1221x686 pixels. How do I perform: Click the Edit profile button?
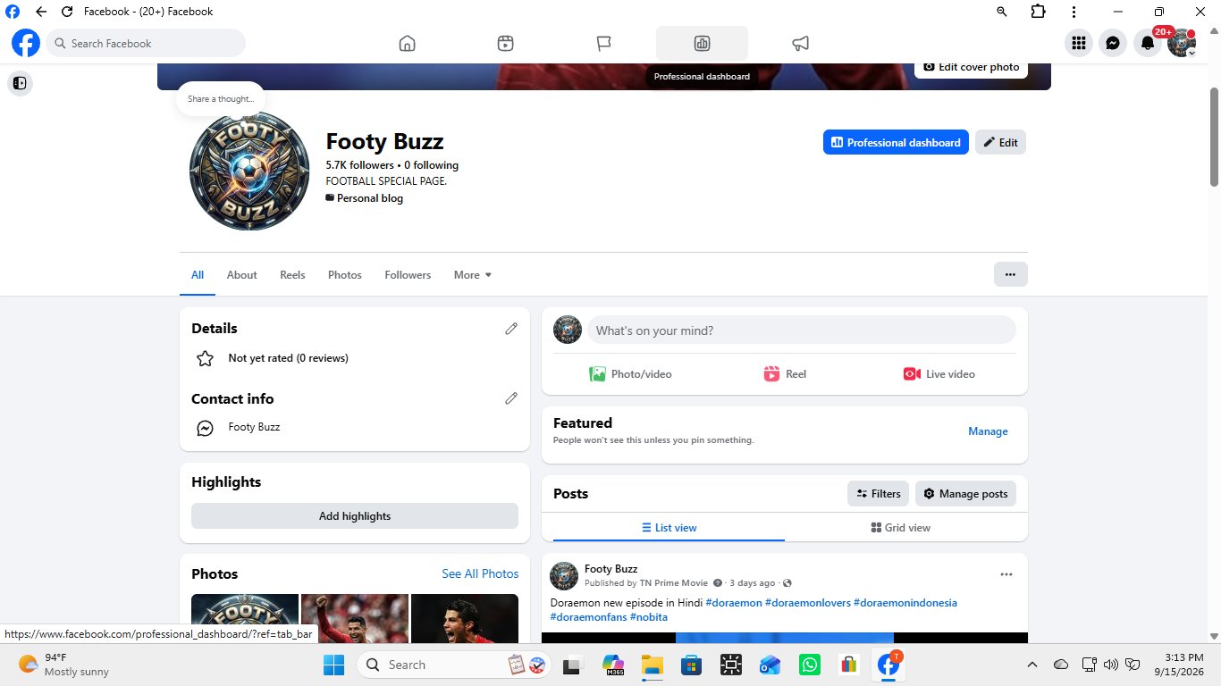click(1000, 142)
